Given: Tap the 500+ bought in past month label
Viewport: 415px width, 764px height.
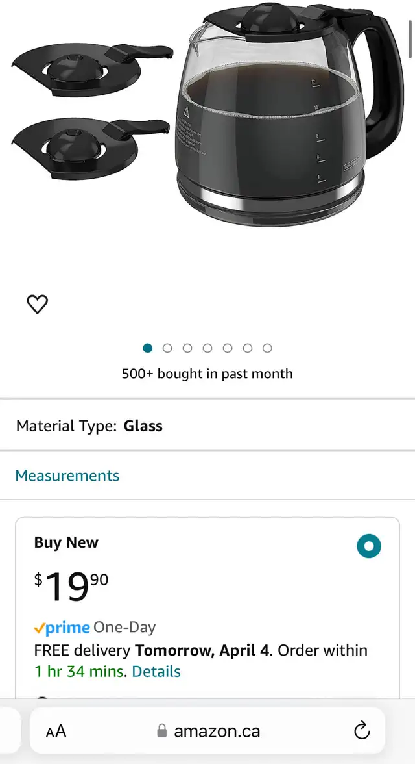Looking at the screenshot, I should (207, 374).
